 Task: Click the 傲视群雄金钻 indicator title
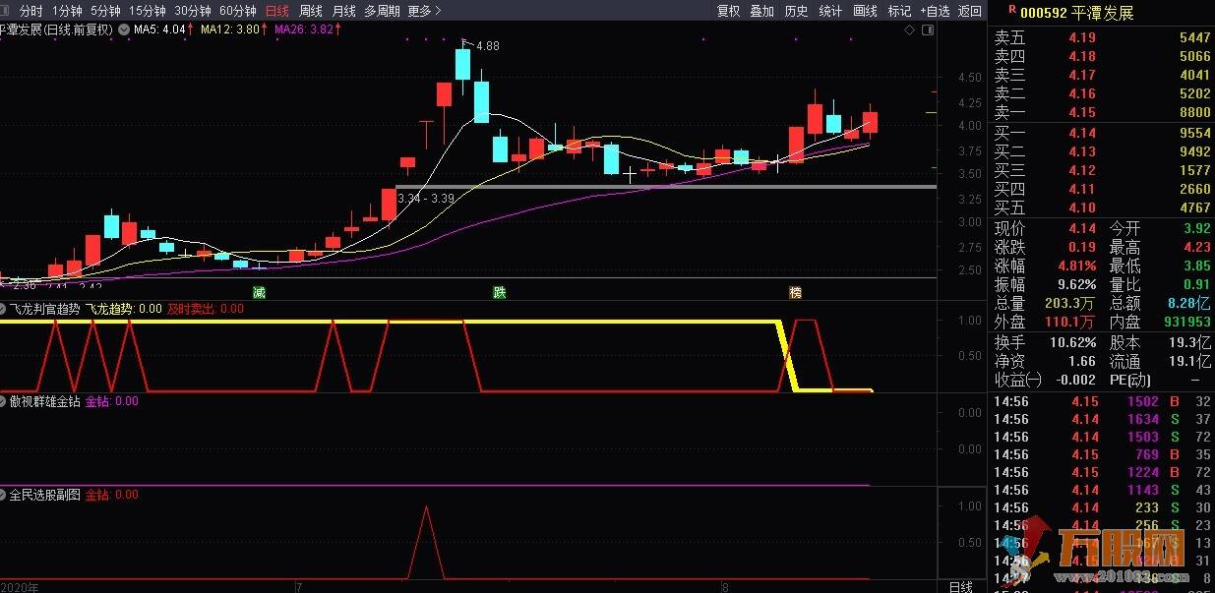(45, 401)
